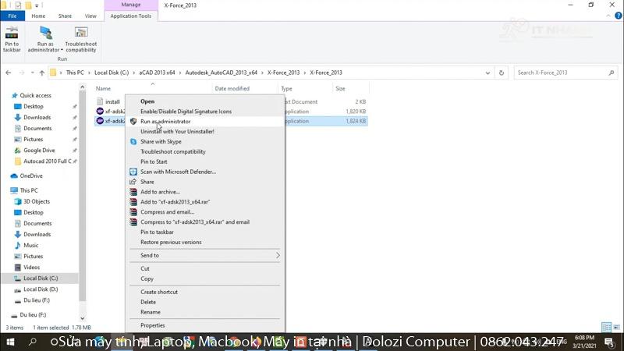Screen dimensions: 624x351
Task: Choose Run as administrator in context menu
Action: tap(205, 122)
